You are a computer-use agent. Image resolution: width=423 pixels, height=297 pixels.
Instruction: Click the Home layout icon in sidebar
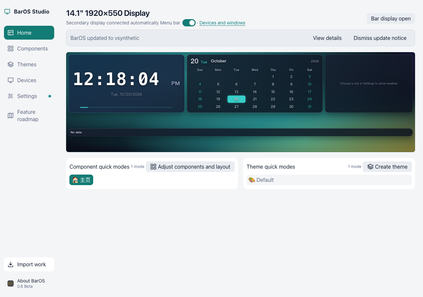point(11,33)
